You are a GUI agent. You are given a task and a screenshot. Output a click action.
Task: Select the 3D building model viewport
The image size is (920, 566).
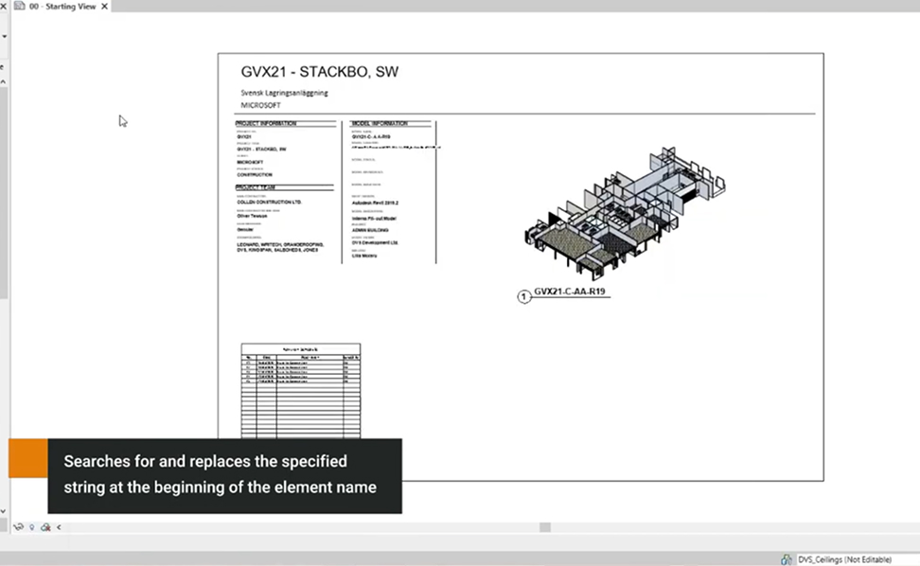coord(623,212)
